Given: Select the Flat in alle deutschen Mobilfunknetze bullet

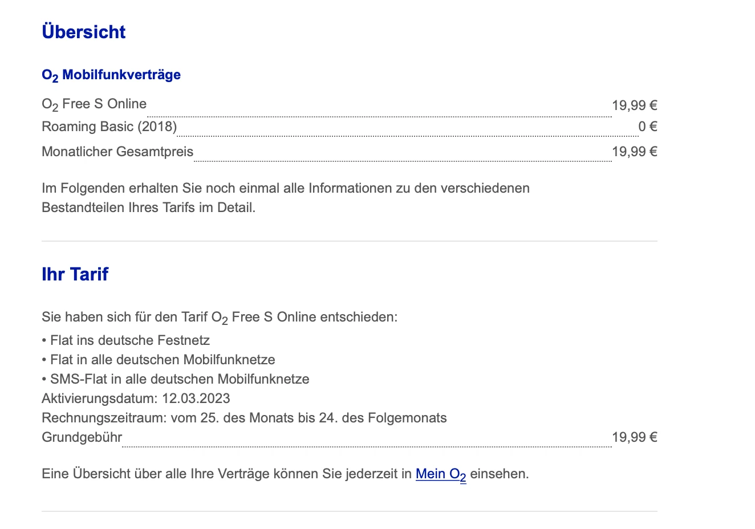Looking at the screenshot, I should (159, 360).
